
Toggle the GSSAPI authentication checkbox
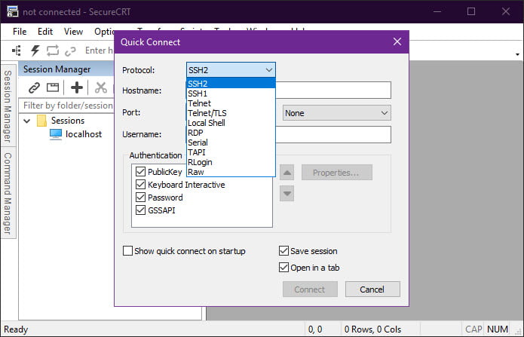coord(140,210)
